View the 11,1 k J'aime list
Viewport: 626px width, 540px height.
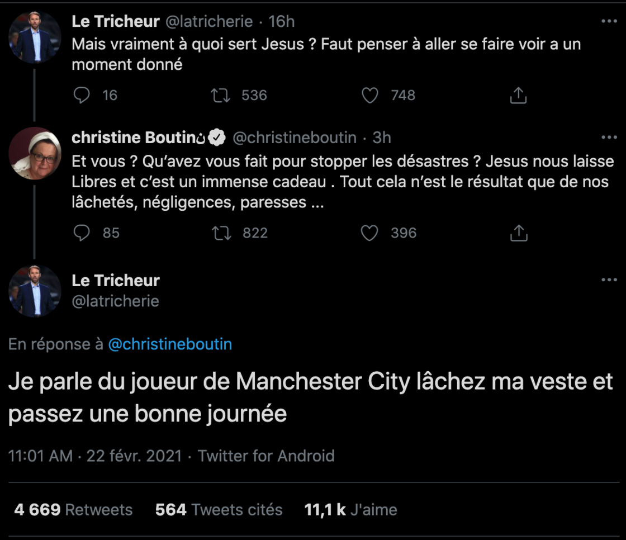click(x=350, y=510)
